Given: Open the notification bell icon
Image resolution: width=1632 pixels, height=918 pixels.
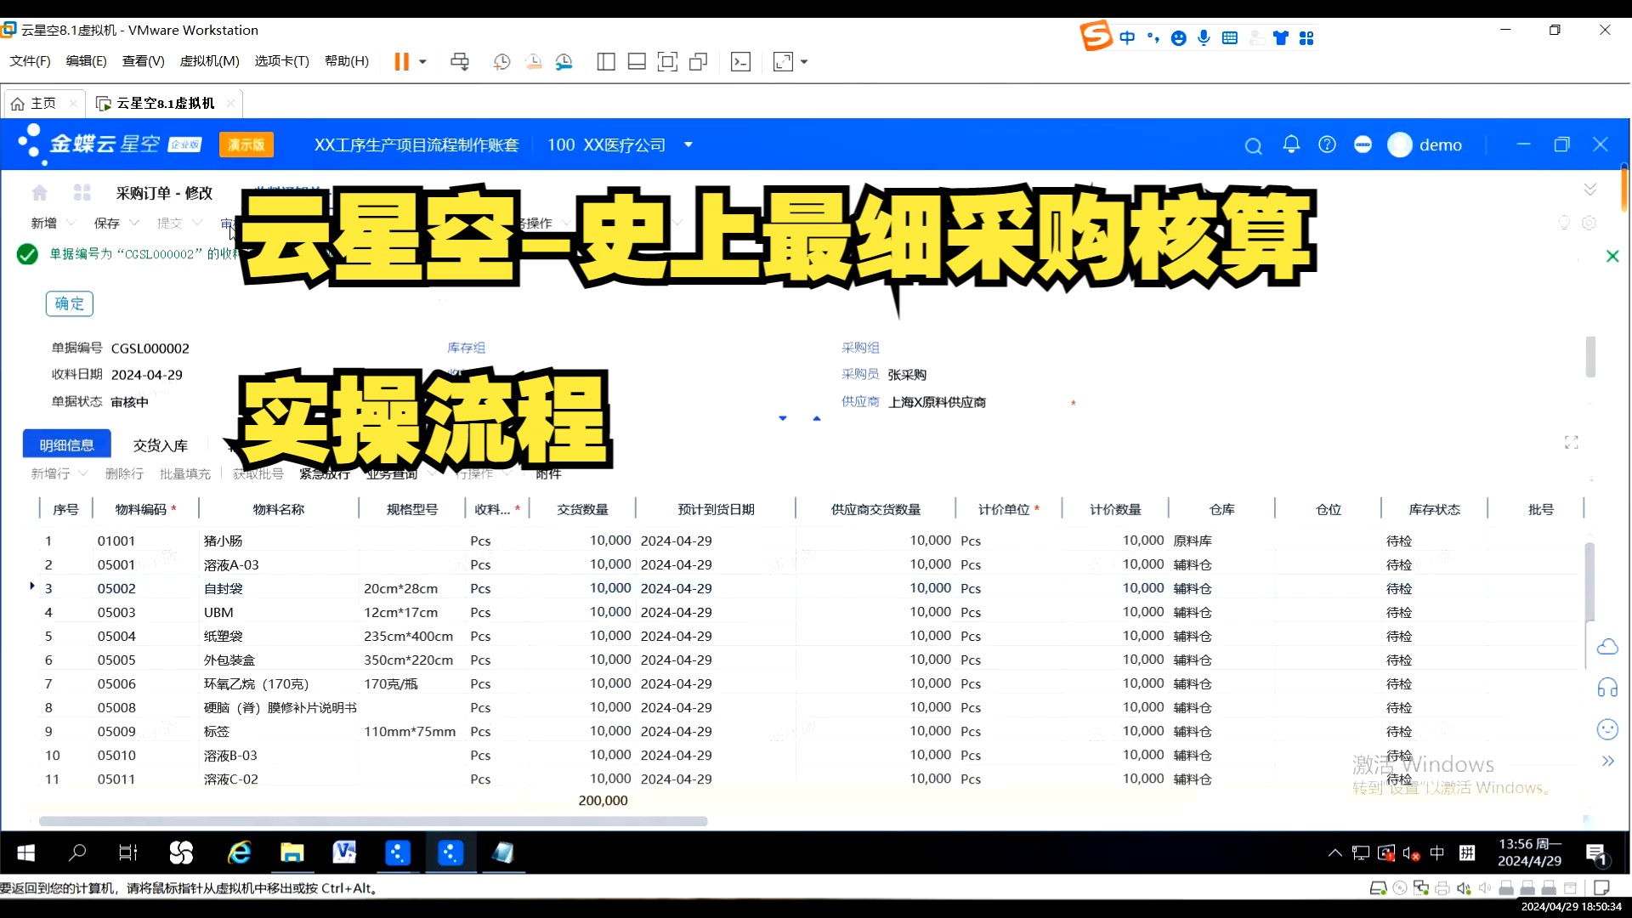Looking at the screenshot, I should click(x=1291, y=144).
